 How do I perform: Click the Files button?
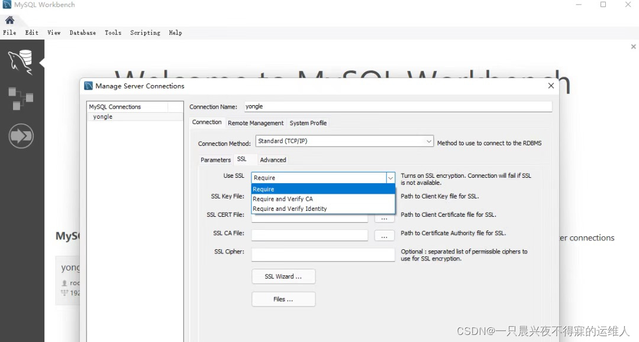(283, 299)
